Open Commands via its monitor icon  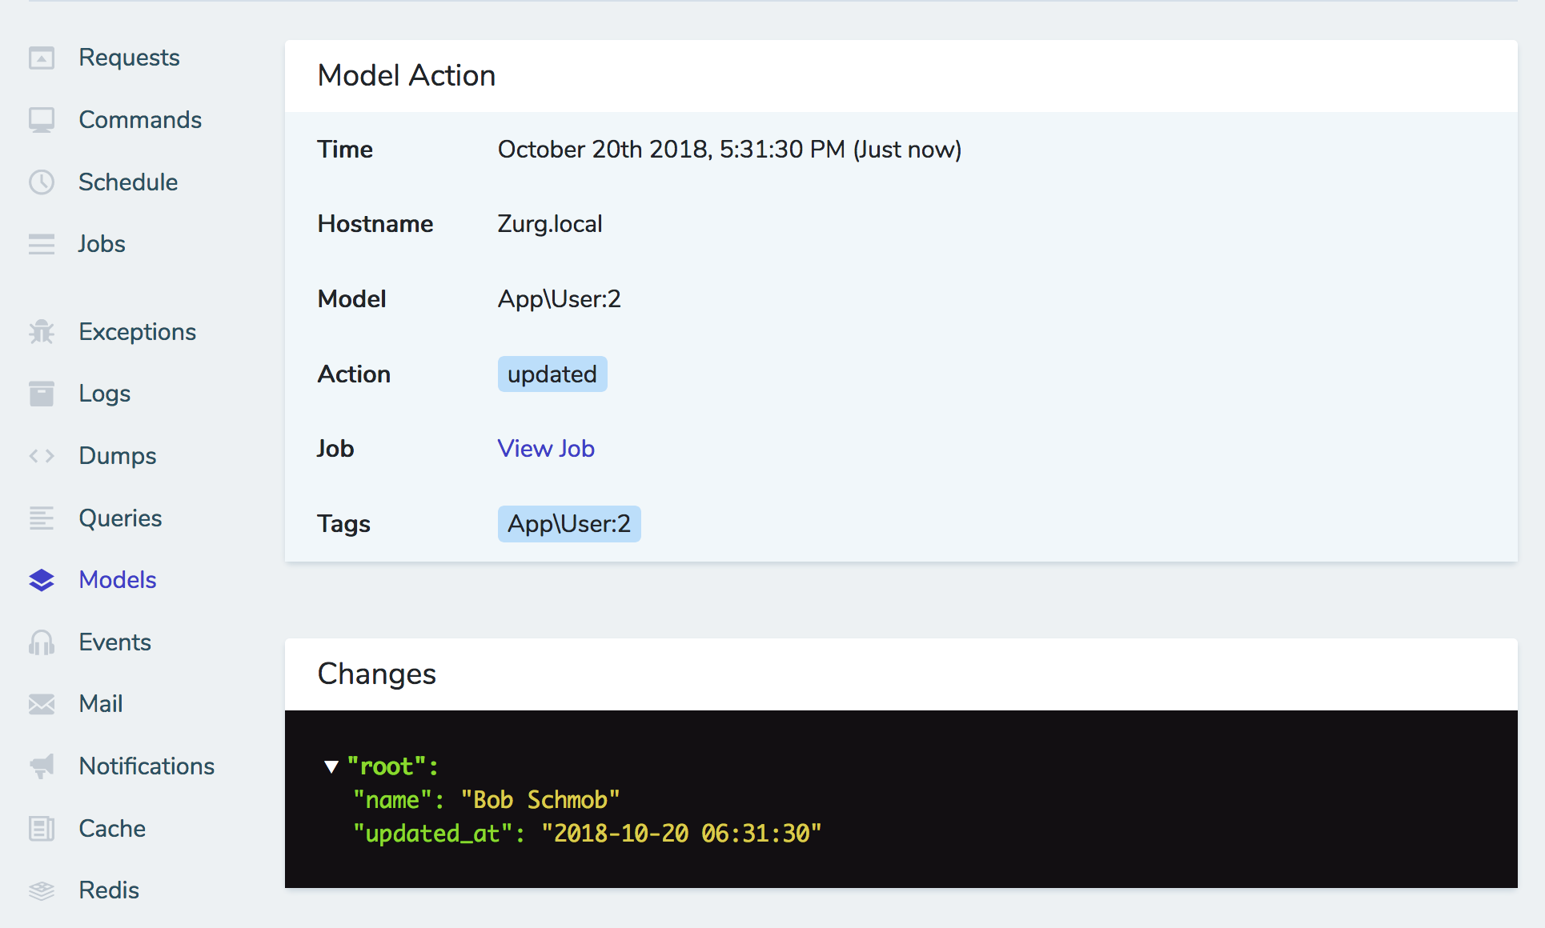tap(41, 119)
